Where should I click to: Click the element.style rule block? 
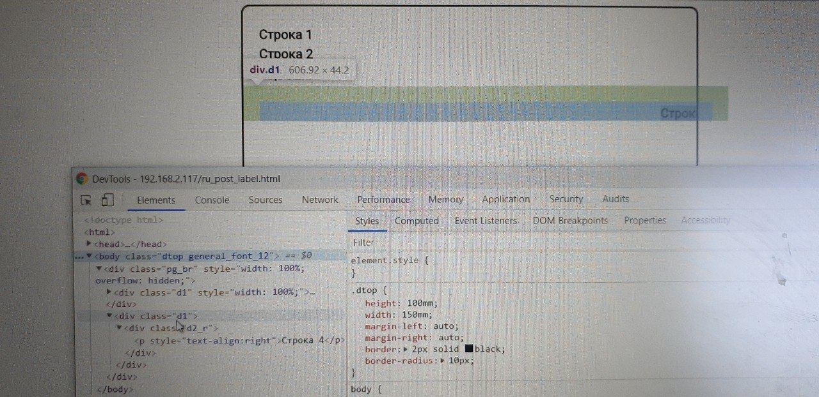click(389, 266)
